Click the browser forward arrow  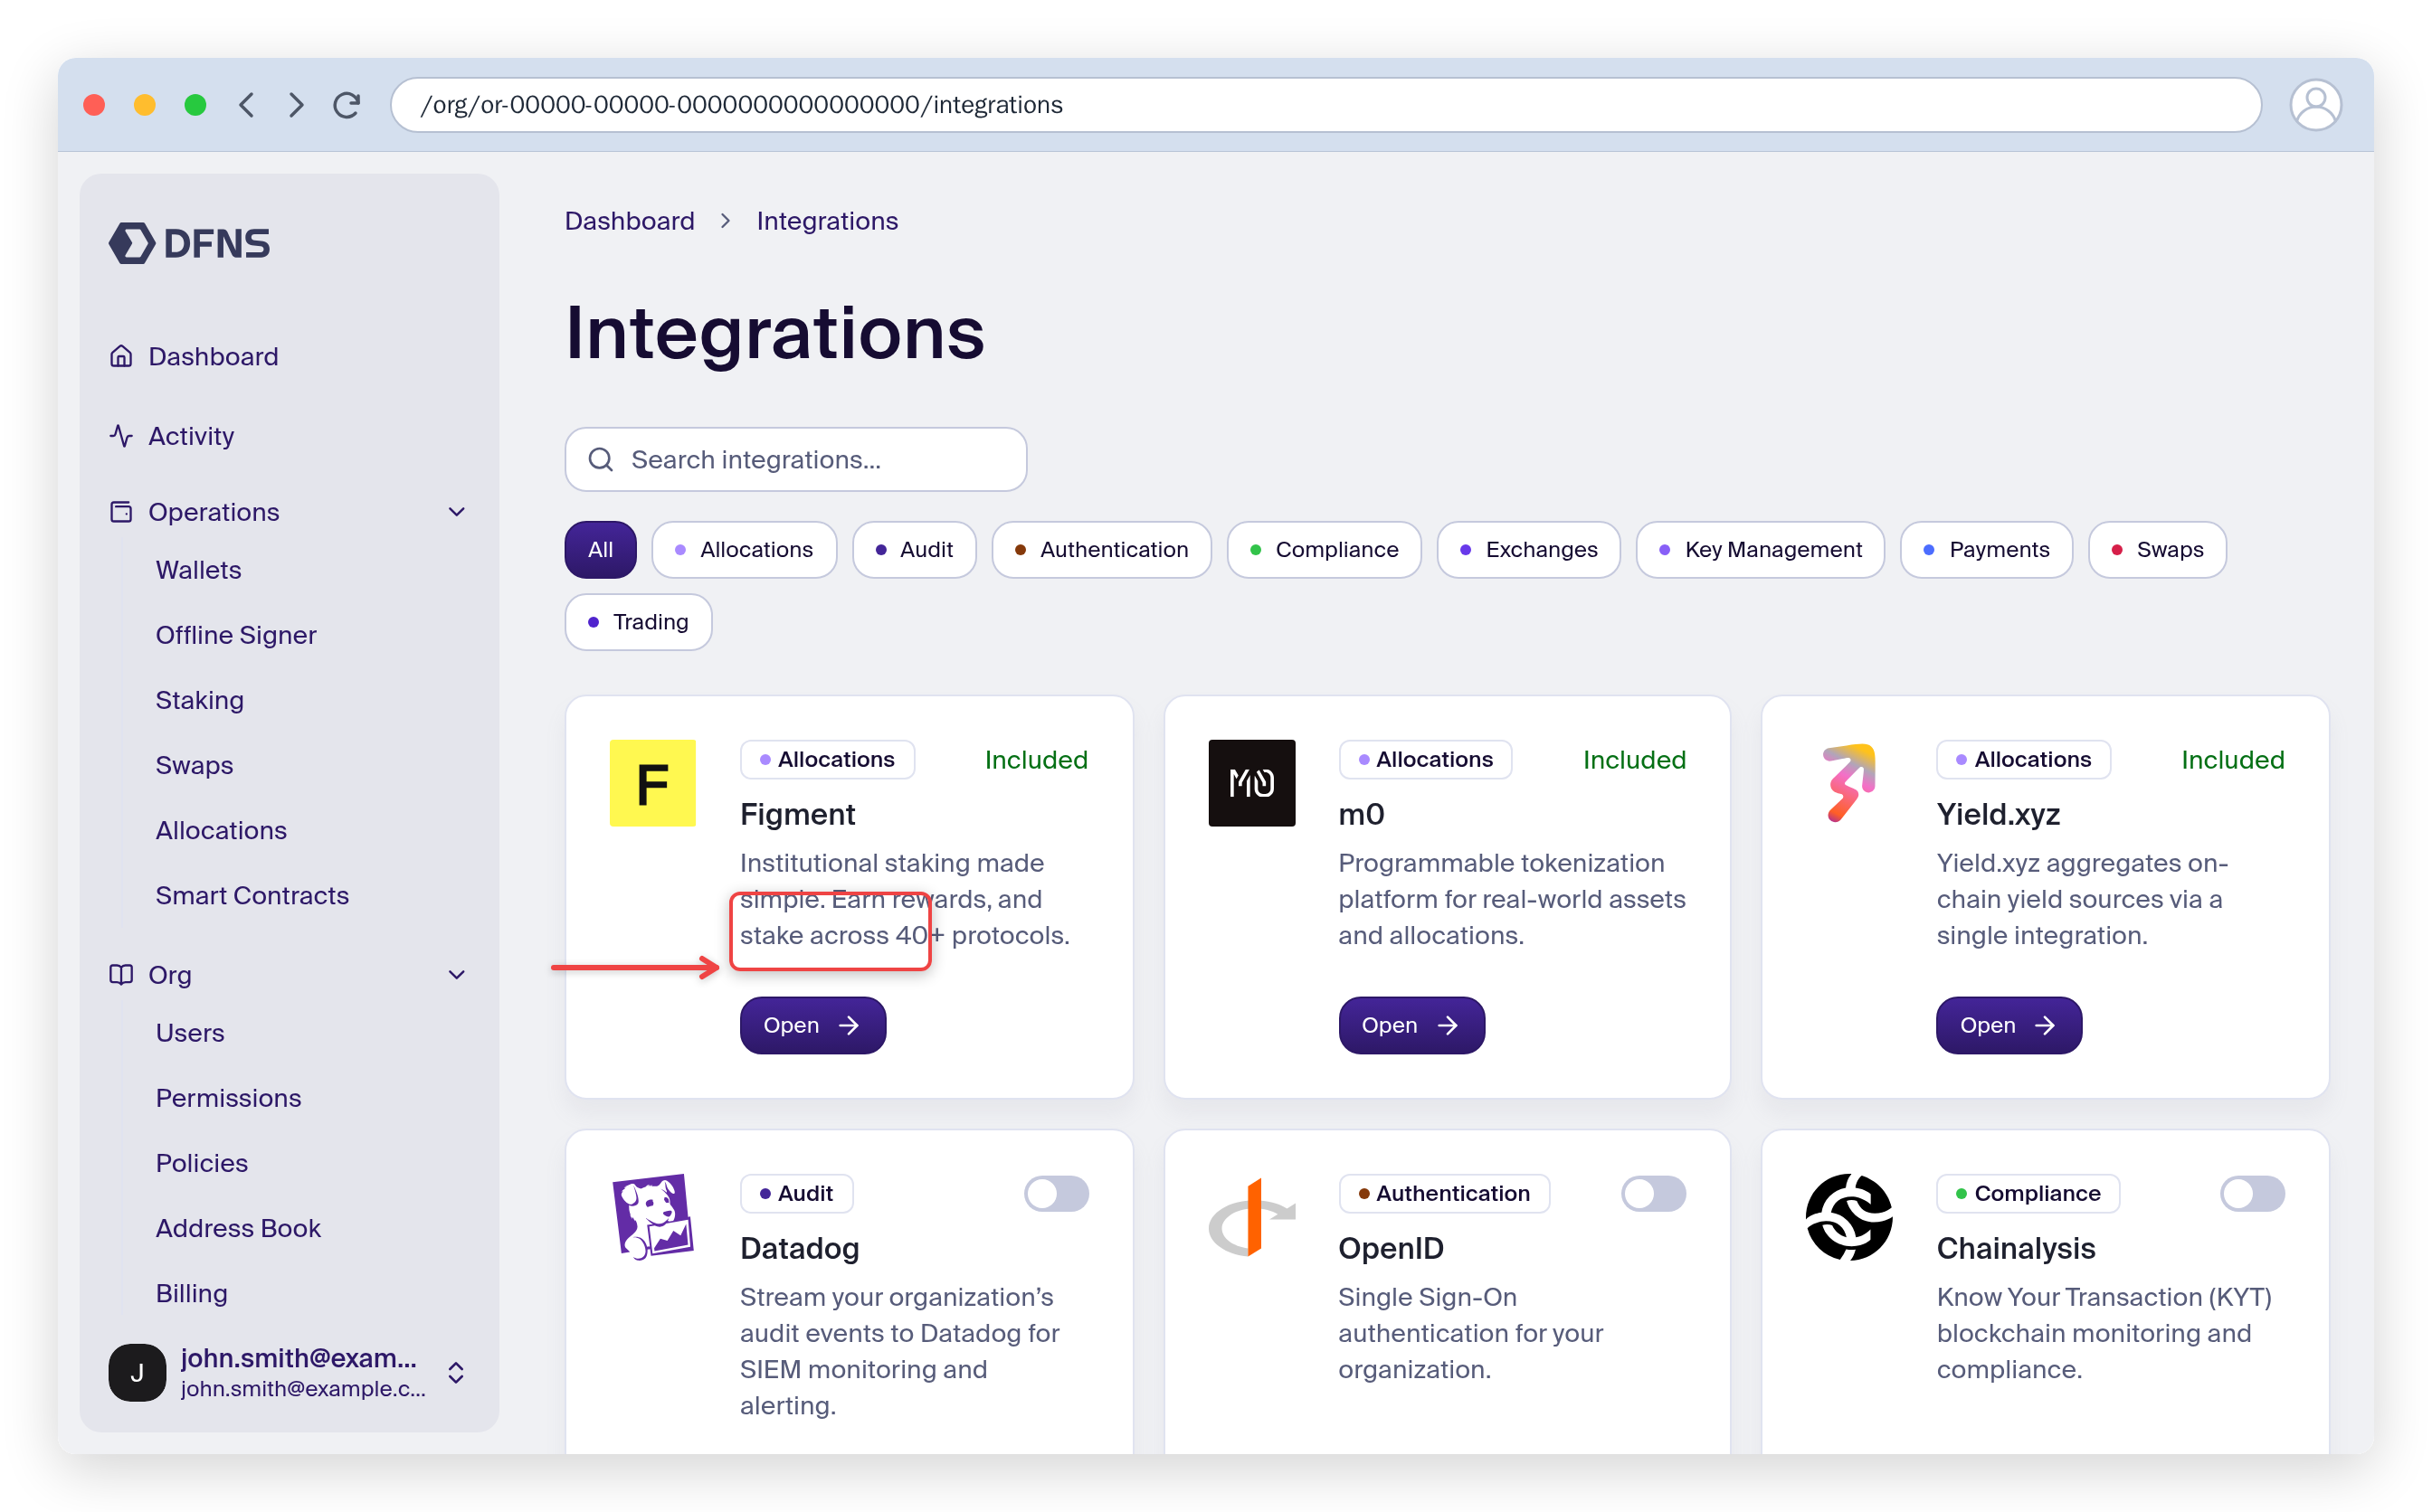[296, 105]
